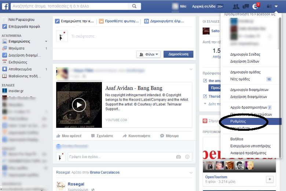The image size is (286, 191).
Task: Click the Salto page thumbnail
Action: point(206,31)
